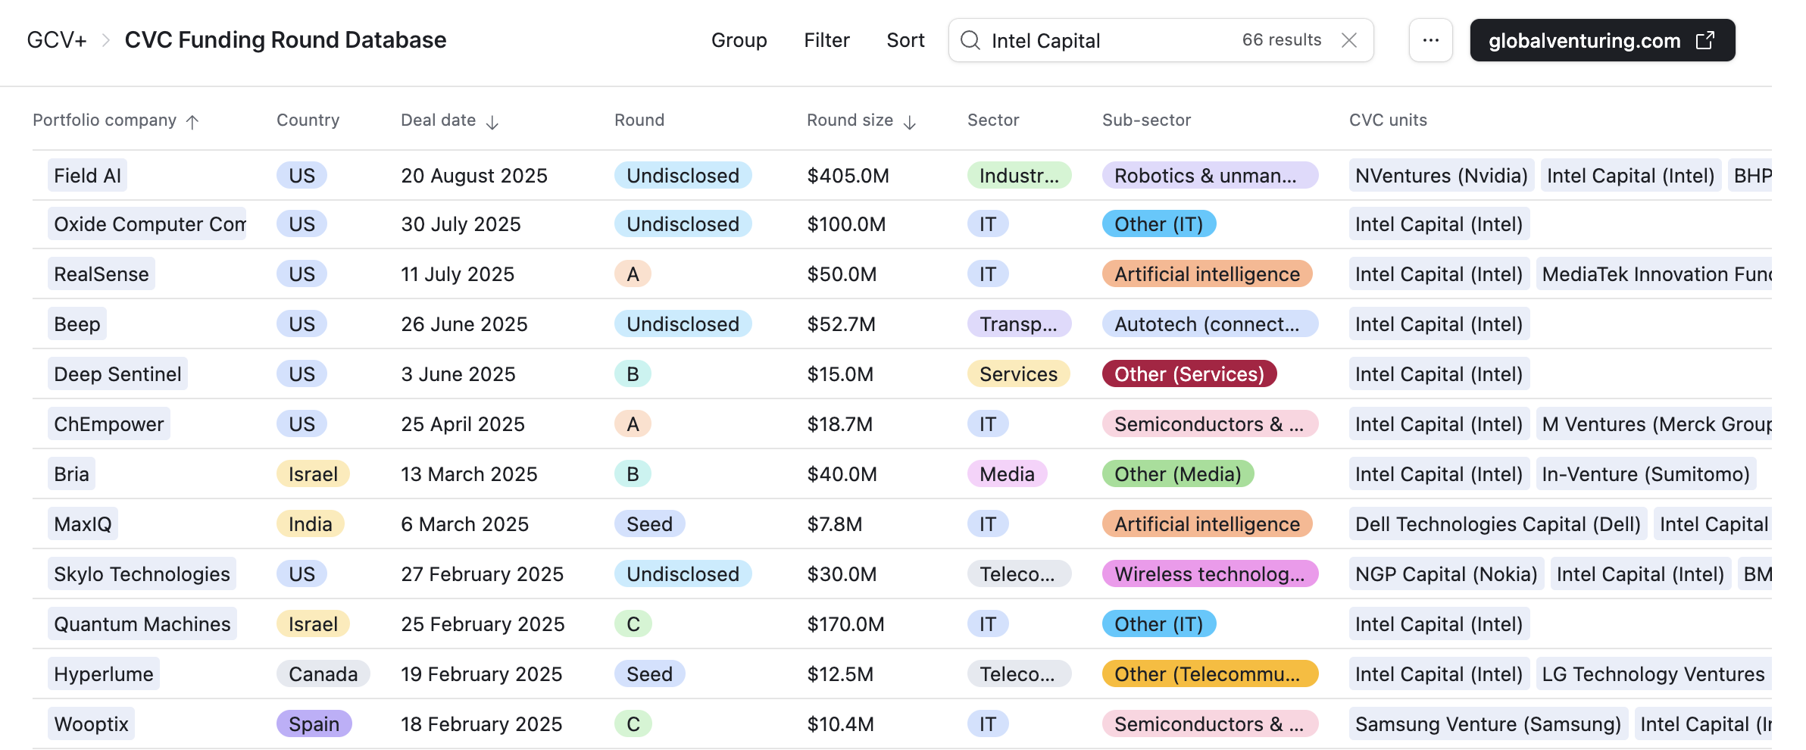Viewport: 1806px width, 750px height.
Task: Click the red Other (Services) tag
Action: [1189, 374]
